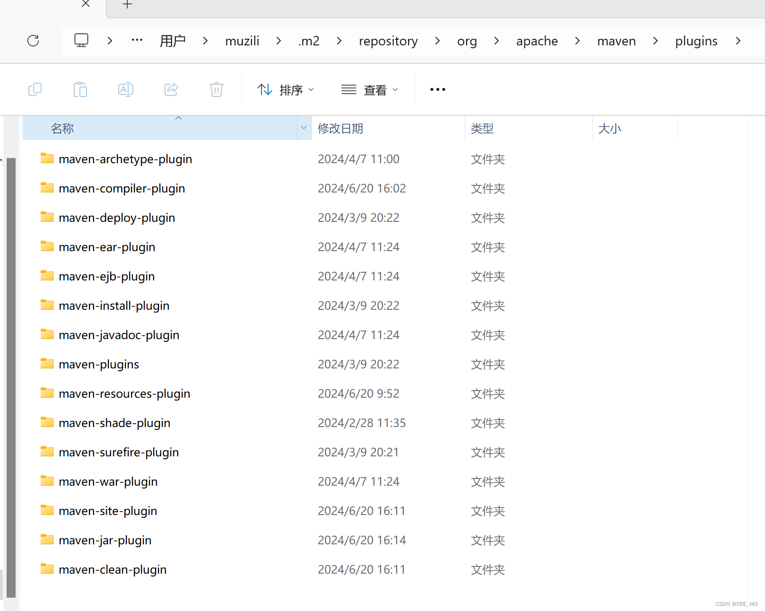This screenshot has width=765, height=611.
Task: Select maven-archetype-plugin folder
Action: [x=125, y=159]
